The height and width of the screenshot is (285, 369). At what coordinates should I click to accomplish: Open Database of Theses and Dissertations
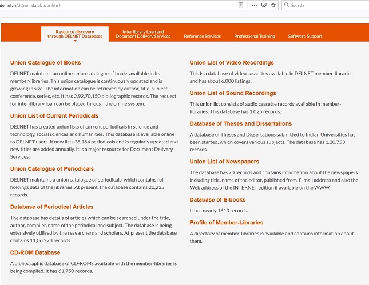[241, 123]
